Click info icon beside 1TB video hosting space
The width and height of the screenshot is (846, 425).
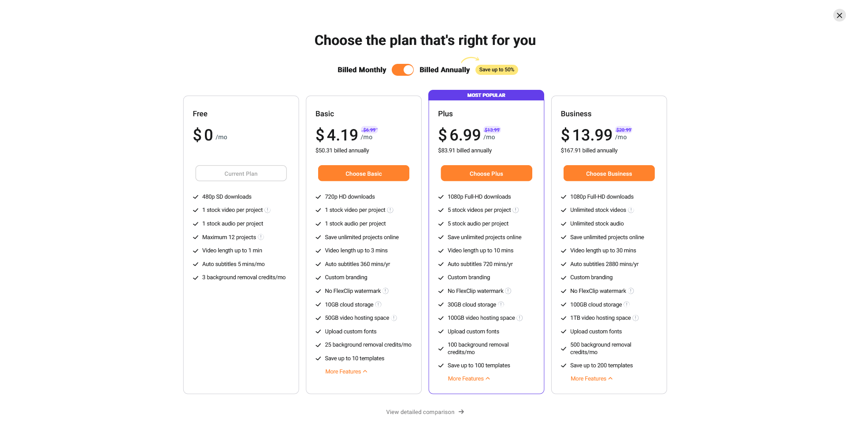tap(636, 318)
